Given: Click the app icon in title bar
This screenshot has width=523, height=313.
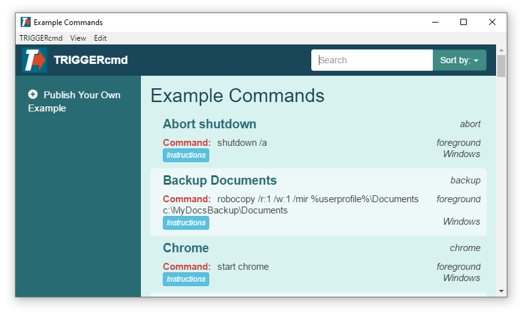Looking at the screenshot, I should point(26,23).
